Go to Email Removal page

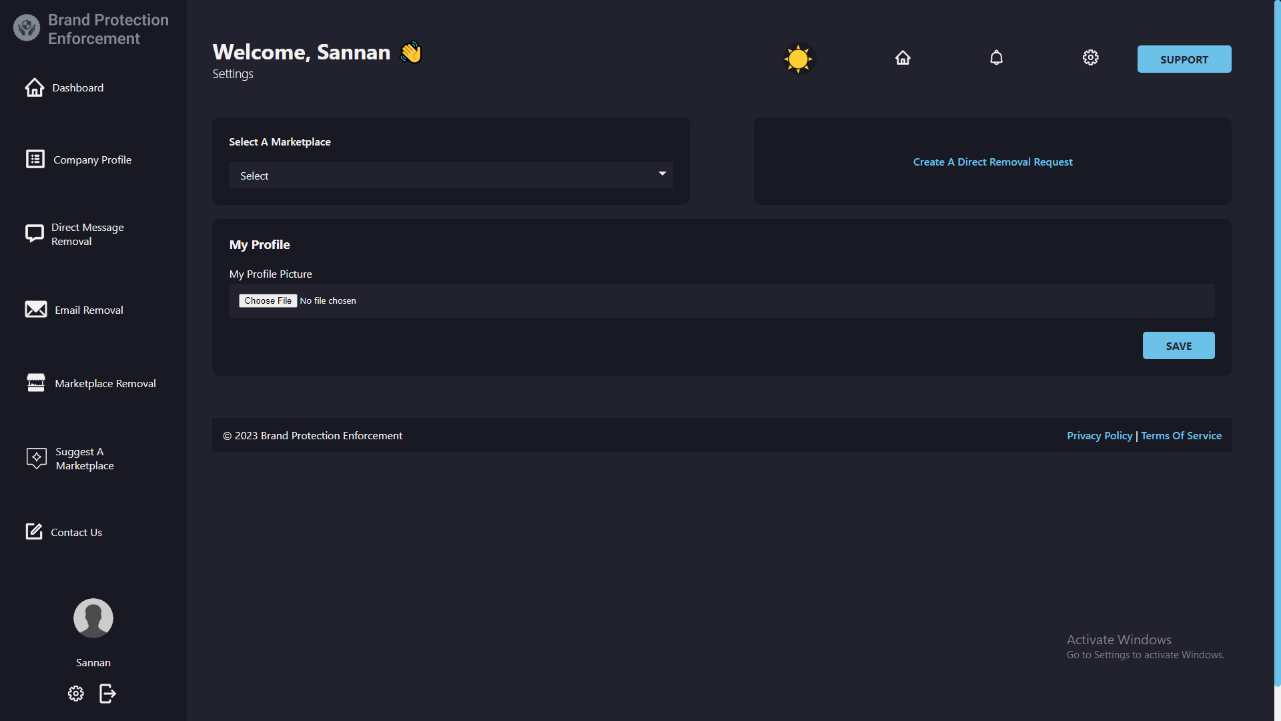click(89, 309)
